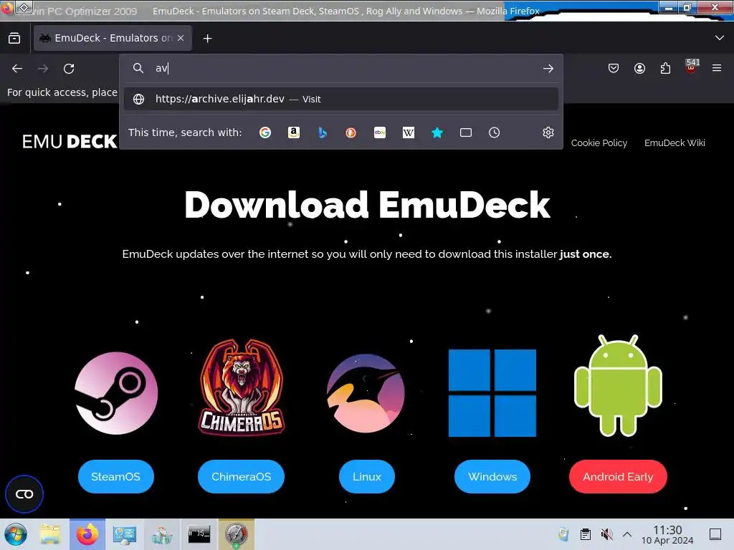Search this time with Amazon
Viewport: 734px width, 550px height.
tap(294, 132)
